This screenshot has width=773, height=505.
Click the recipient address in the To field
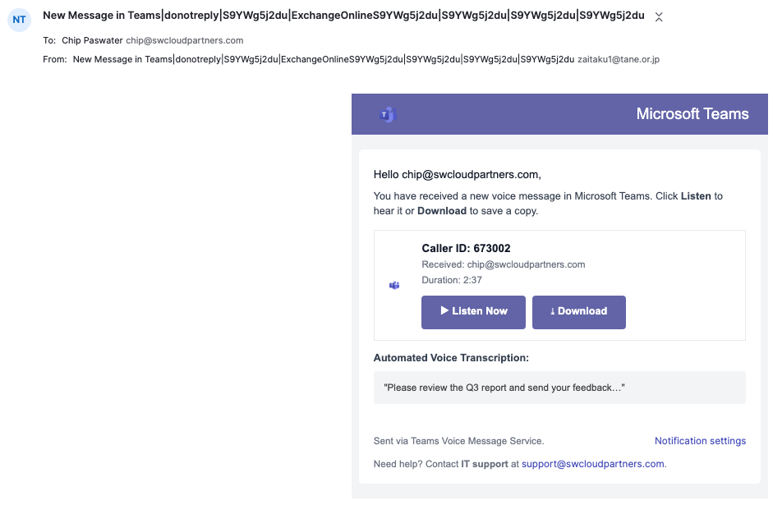tap(184, 40)
